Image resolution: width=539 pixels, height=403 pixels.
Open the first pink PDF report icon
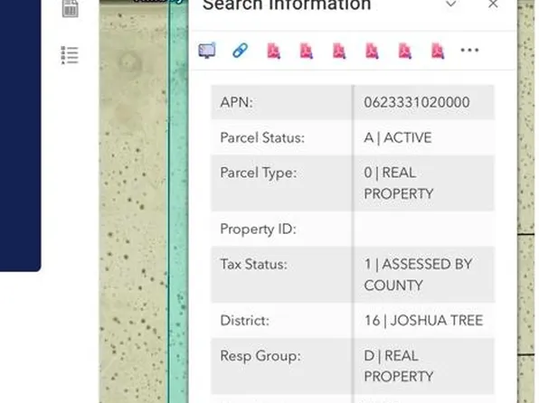(x=274, y=51)
